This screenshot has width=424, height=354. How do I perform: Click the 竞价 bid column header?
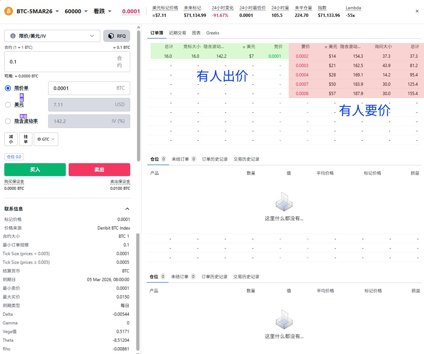click(x=278, y=47)
